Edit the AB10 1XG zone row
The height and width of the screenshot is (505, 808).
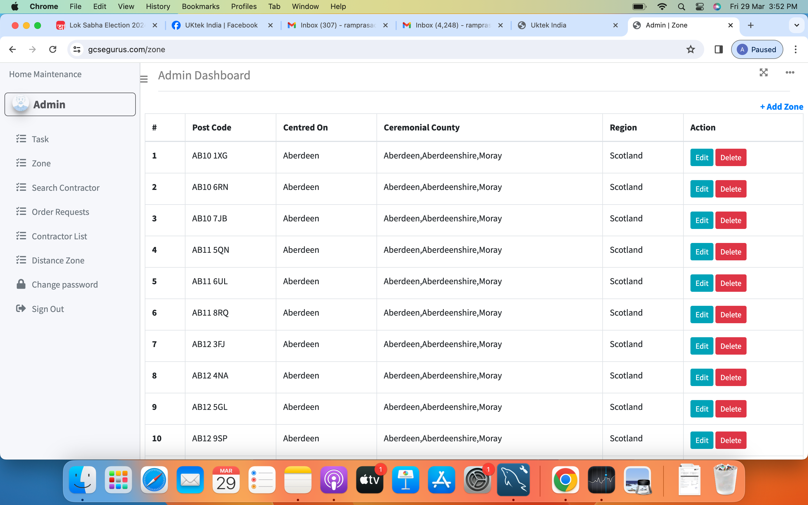pyautogui.click(x=701, y=158)
